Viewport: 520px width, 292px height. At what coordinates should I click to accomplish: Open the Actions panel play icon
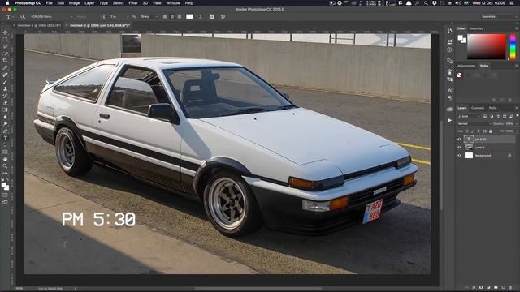(449, 120)
